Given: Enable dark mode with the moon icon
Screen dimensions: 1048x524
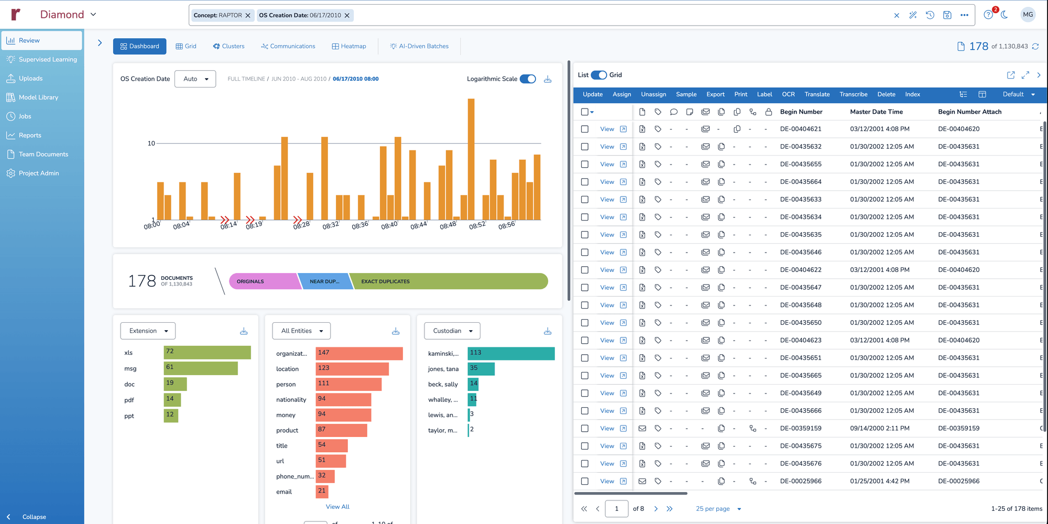Looking at the screenshot, I should tap(1005, 15).
